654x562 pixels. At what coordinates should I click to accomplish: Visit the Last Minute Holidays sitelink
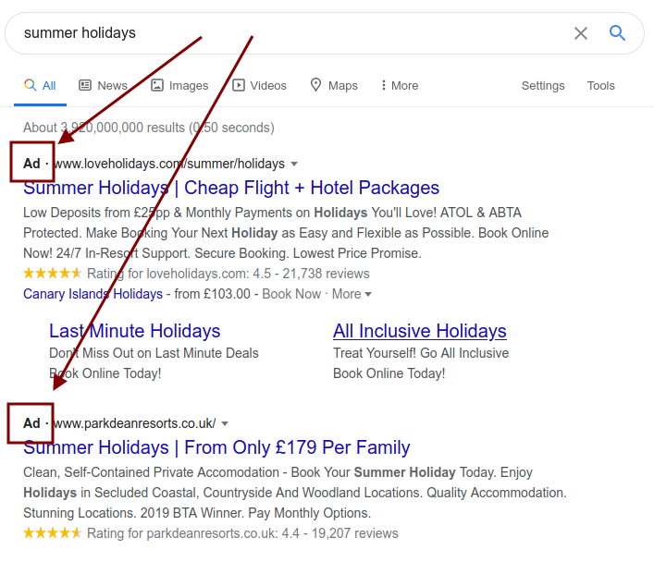tap(135, 331)
